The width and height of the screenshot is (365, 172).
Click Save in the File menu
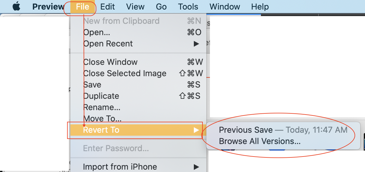click(x=92, y=85)
